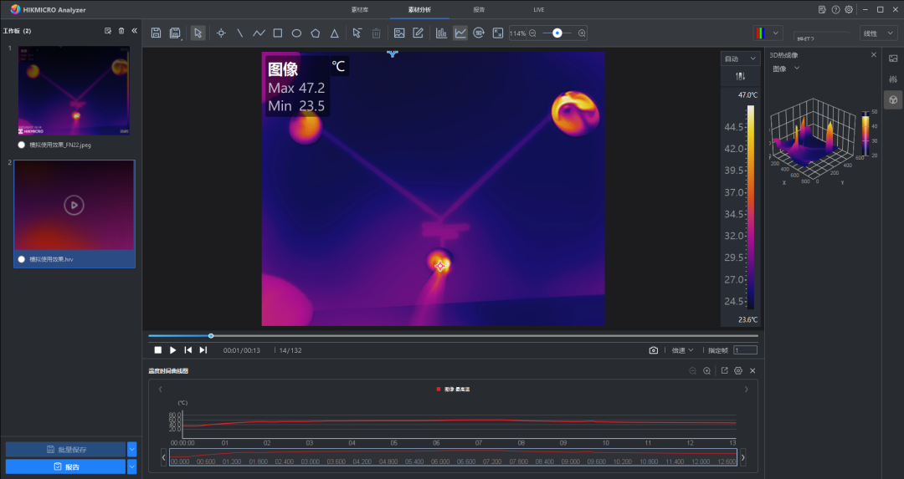
Task: Select the polygon region tool
Action: pyautogui.click(x=316, y=33)
